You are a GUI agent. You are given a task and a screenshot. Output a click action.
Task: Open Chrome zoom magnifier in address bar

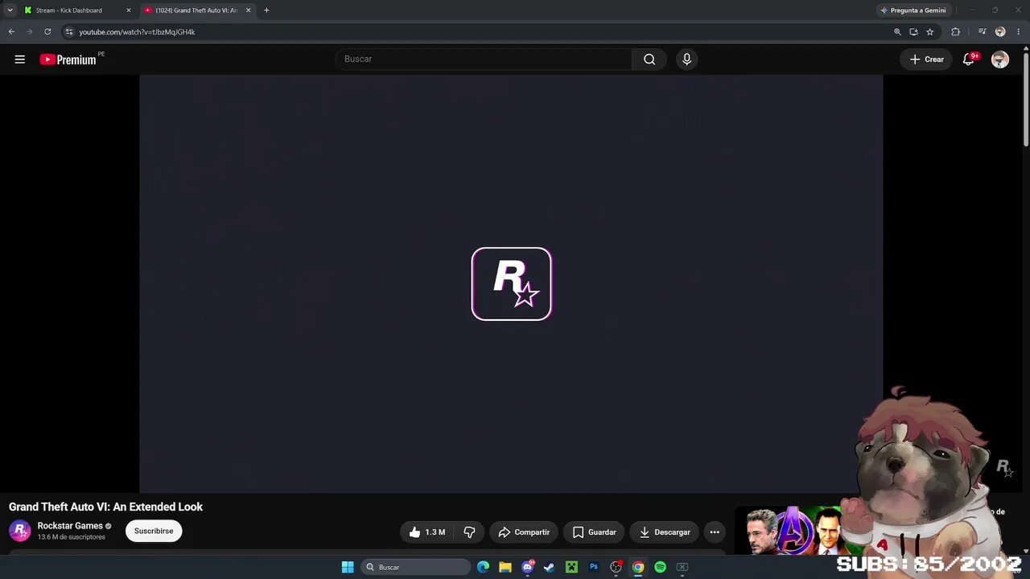(897, 31)
